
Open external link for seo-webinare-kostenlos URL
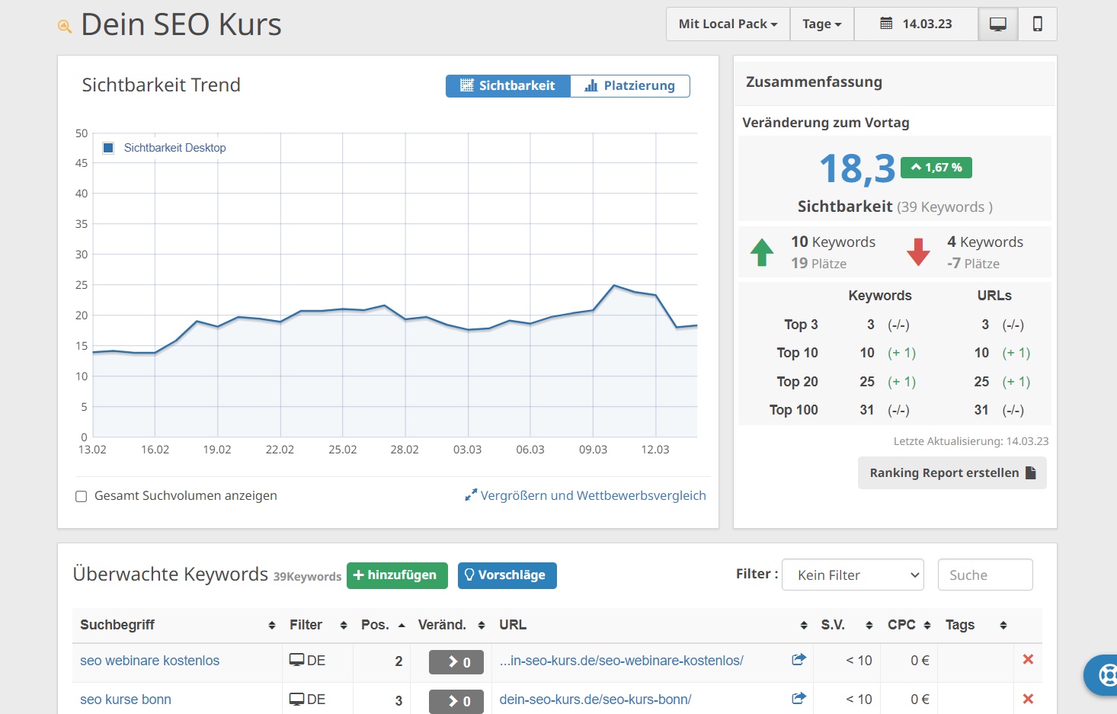coord(799,660)
